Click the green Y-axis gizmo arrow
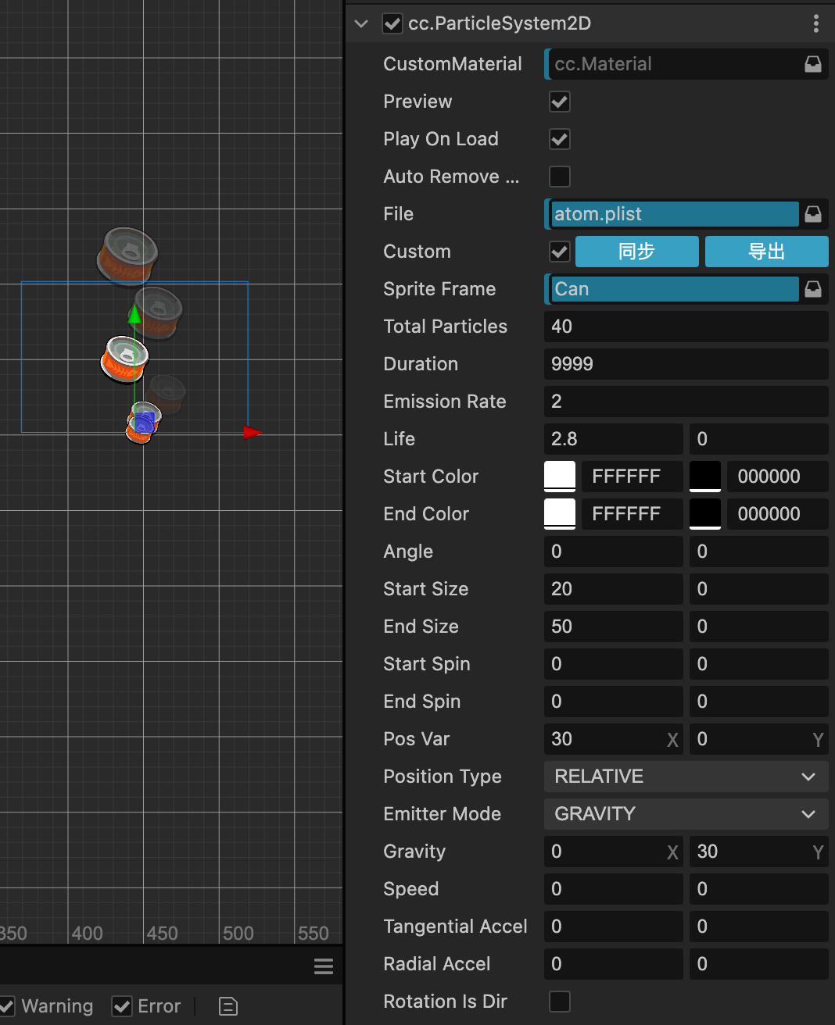 click(x=134, y=314)
